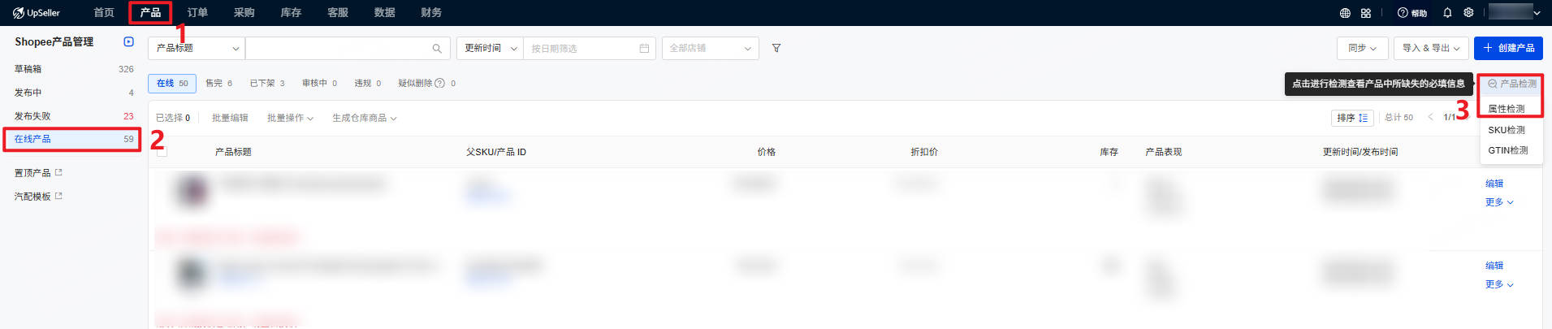Expand the 产品标题 search type dropdown
The height and width of the screenshot is (329, 1552).
(197, 49)
